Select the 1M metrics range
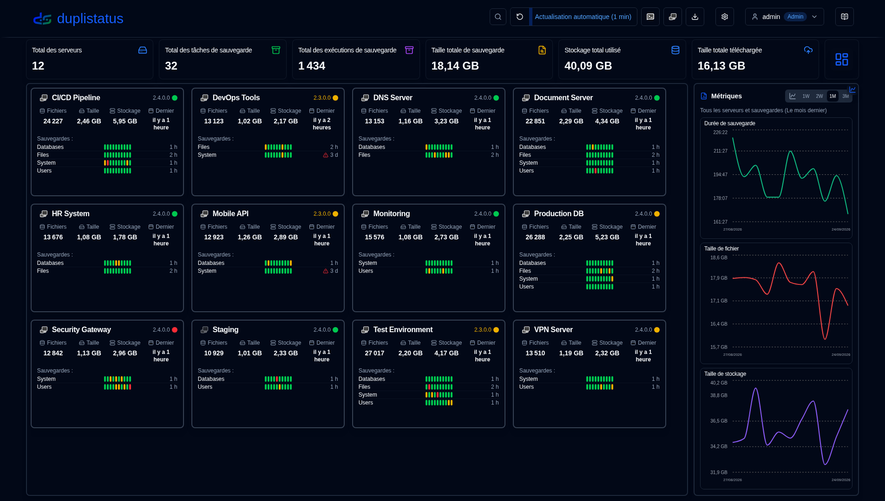The image size is (885, 501). tap(833, 96)
